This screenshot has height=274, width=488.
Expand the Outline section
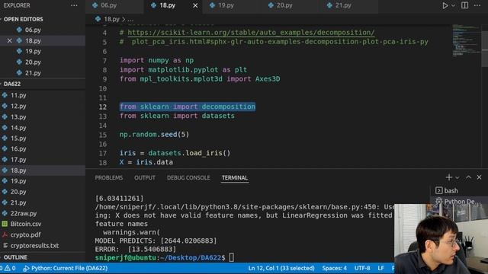tap(15, 257)
